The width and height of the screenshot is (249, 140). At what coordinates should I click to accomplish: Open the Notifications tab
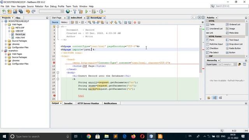point(110,103)
